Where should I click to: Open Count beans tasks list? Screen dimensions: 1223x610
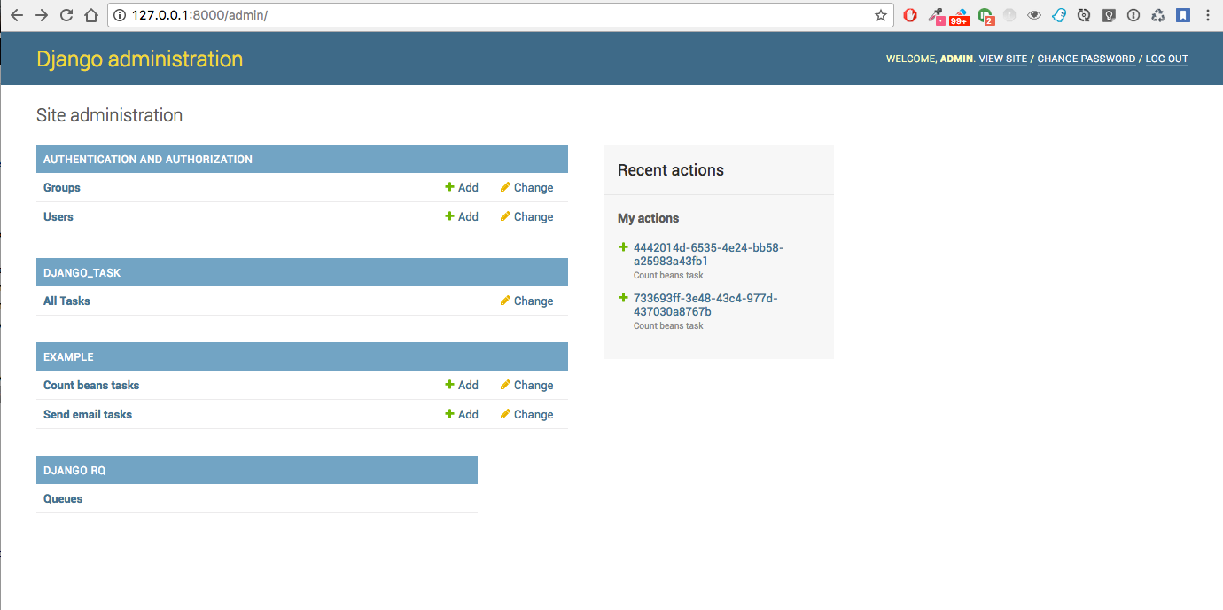click(91, 385)
